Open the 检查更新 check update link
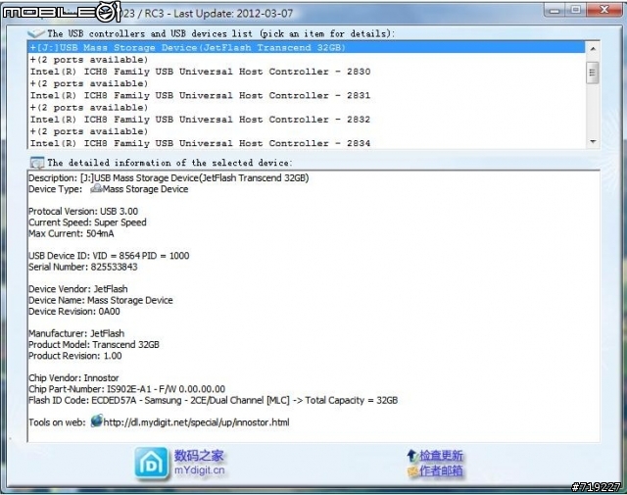 [441, 456]
